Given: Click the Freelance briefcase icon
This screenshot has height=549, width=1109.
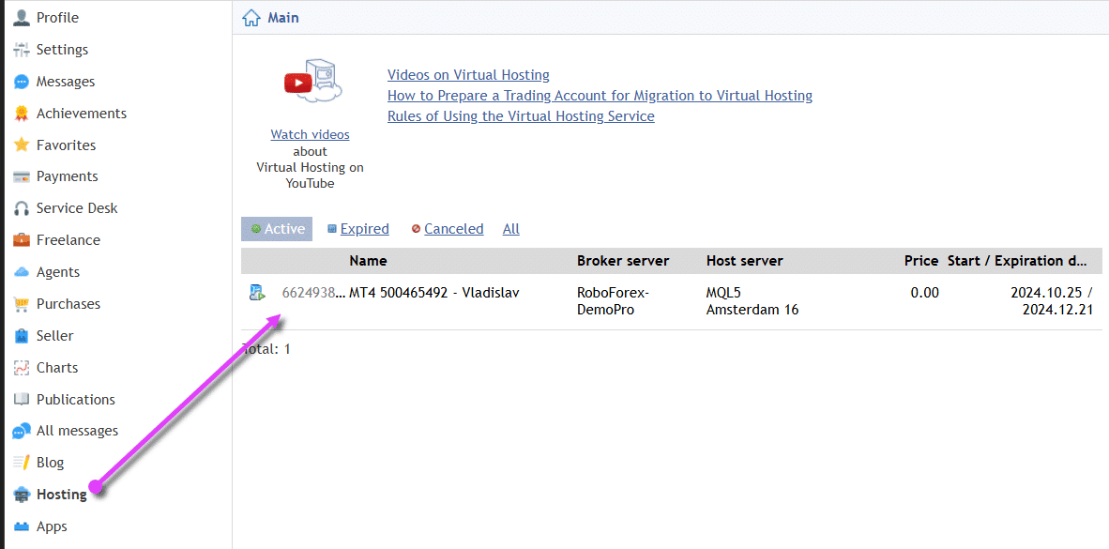Looking at the screenshot, I should pyautogui.click(x=21, y=240).
